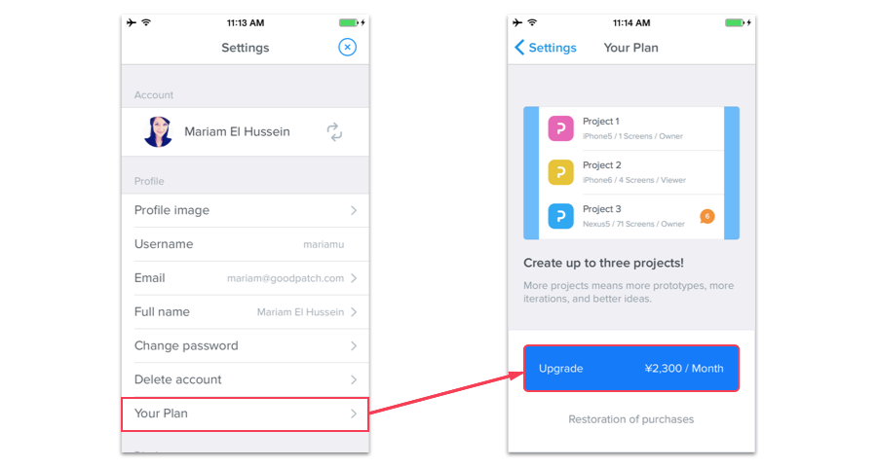Open the Your Plan row
The image size is (877, 467).
point(245,413)
